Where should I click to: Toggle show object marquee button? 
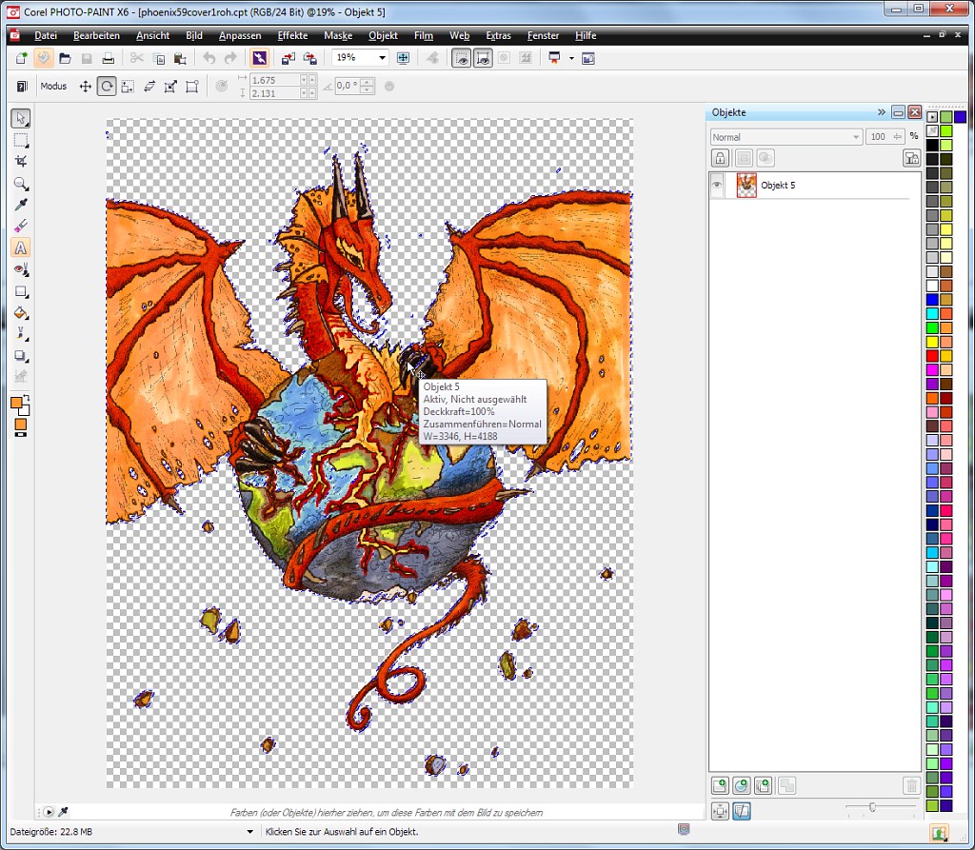[x=483, y=58]
